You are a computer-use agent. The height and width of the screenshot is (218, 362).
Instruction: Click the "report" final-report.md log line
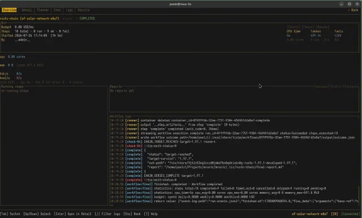197,167
